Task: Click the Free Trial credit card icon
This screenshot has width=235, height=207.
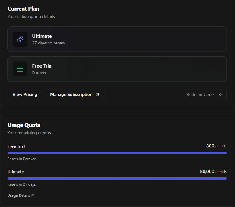Action: click(x=20, y=69)
